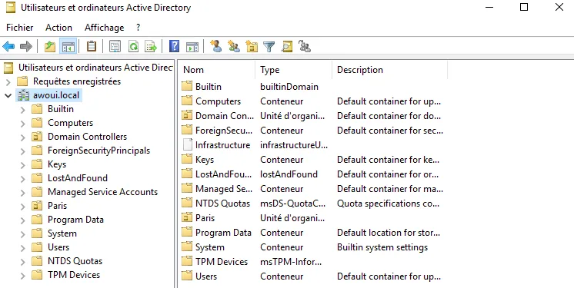Click 'infrastructureU...' type cell
This screenshot has height=288, width=574.
pos(294,145)
